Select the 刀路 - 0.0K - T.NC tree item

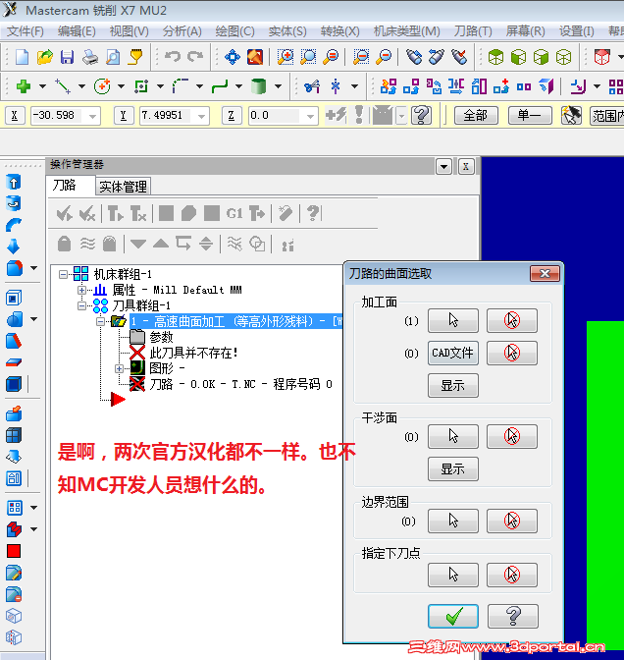point(241,384)
